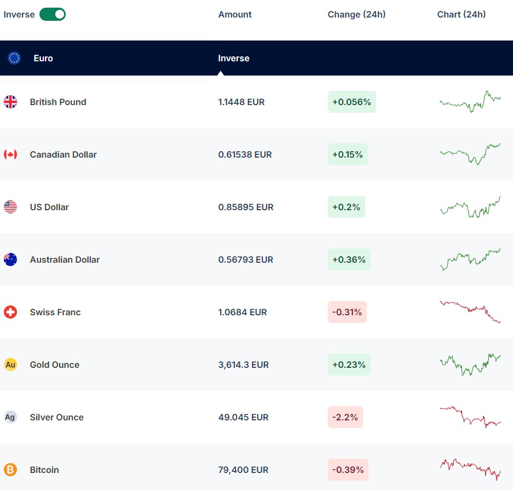The image size is (513, 491).
Task: Click the Bitcoin logo icon
Action: click(x=10, y=470)
